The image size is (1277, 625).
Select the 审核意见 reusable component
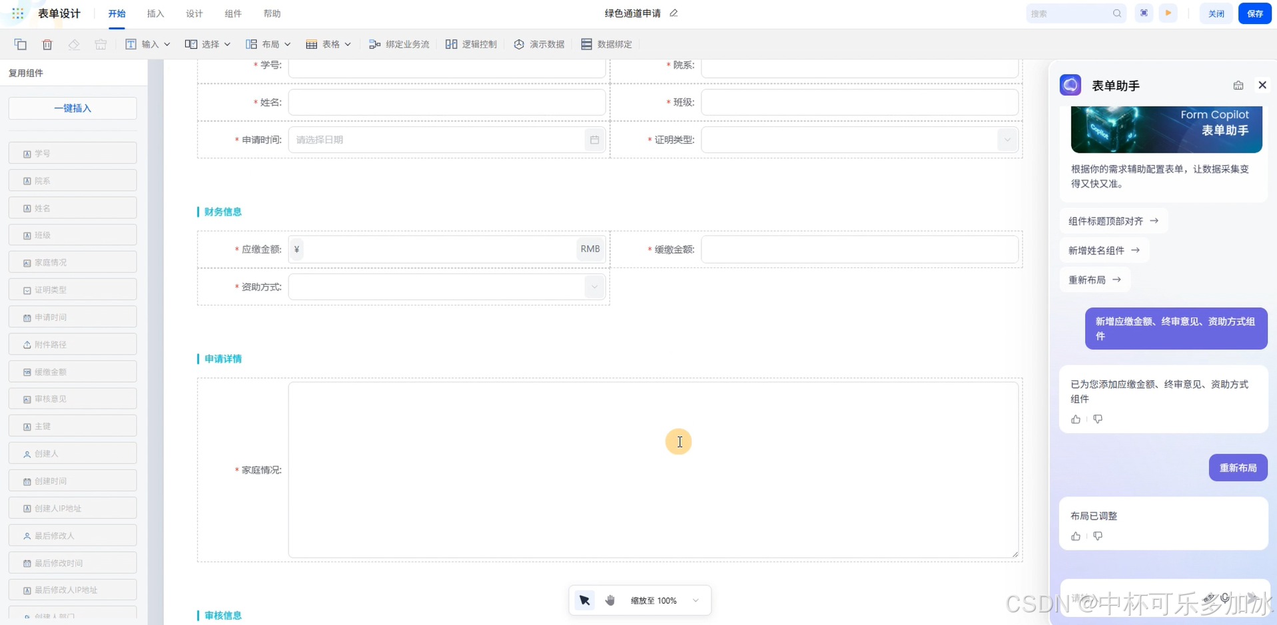pyautogui.click(x=73, y=399)
